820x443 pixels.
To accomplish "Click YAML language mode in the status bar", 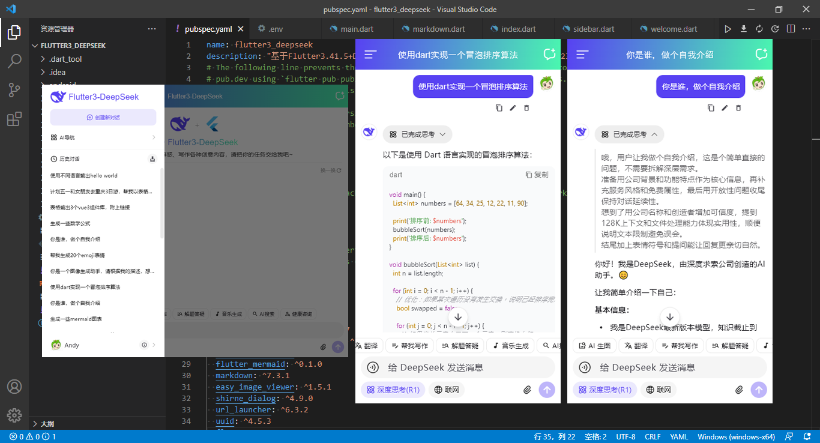I will pos(679,436).
